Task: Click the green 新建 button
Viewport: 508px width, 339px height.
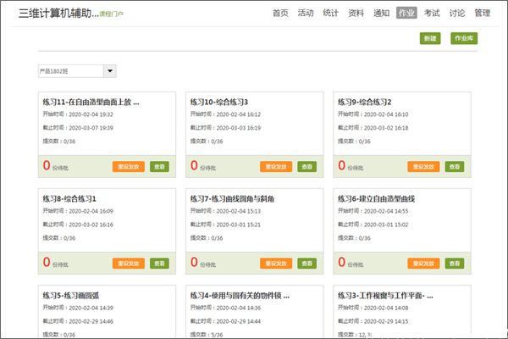Action: 429,39
